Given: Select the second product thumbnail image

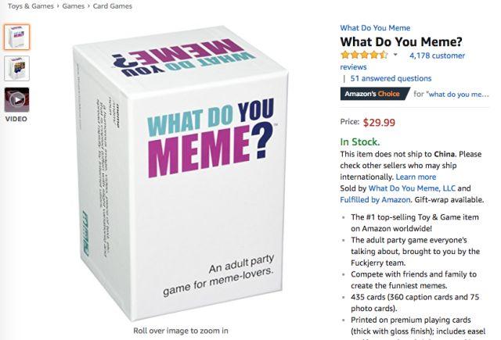Looking at the screenshot, I should (x=17, y=68).
